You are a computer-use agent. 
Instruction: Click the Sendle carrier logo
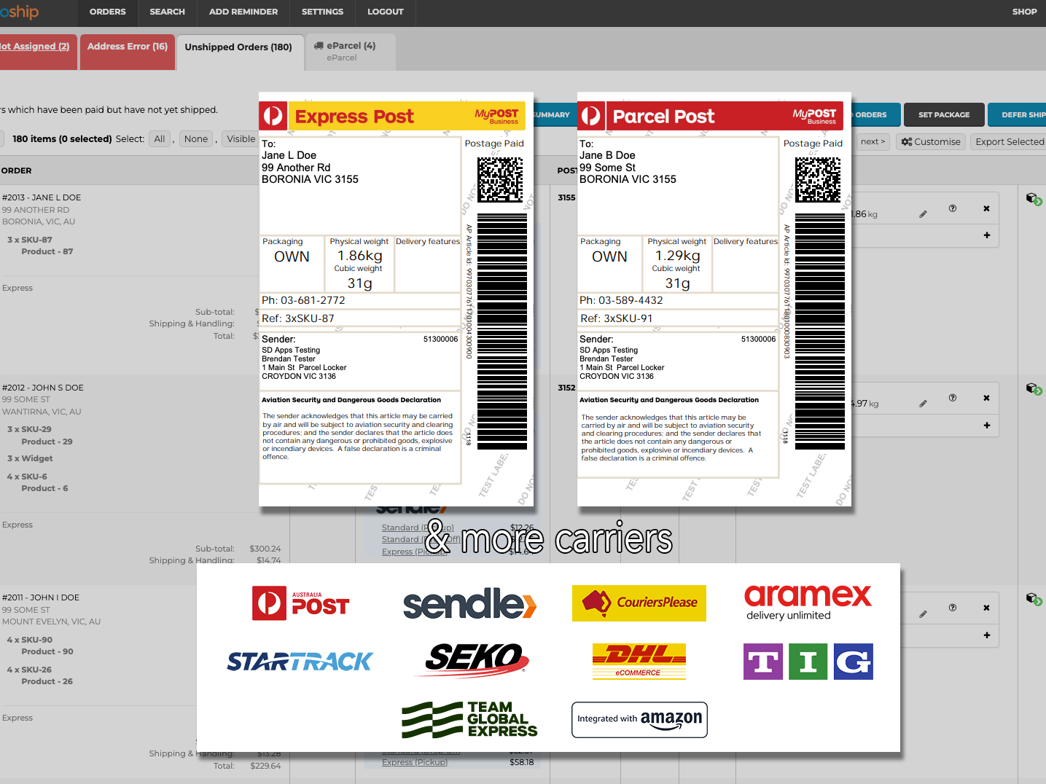point(470,604)
